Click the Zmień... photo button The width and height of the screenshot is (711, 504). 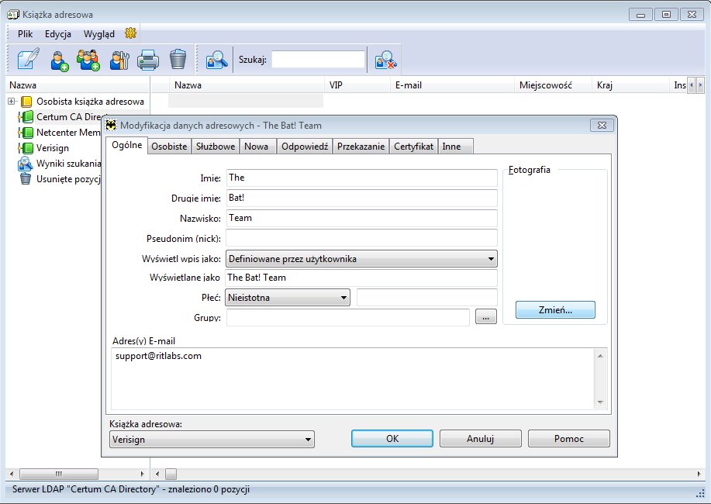pos(554,310)
